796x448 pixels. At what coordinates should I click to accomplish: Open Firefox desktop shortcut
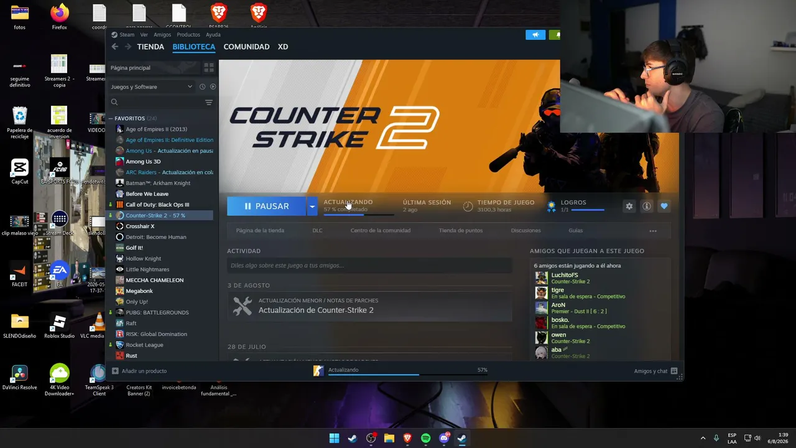click(x=60, y=17)
